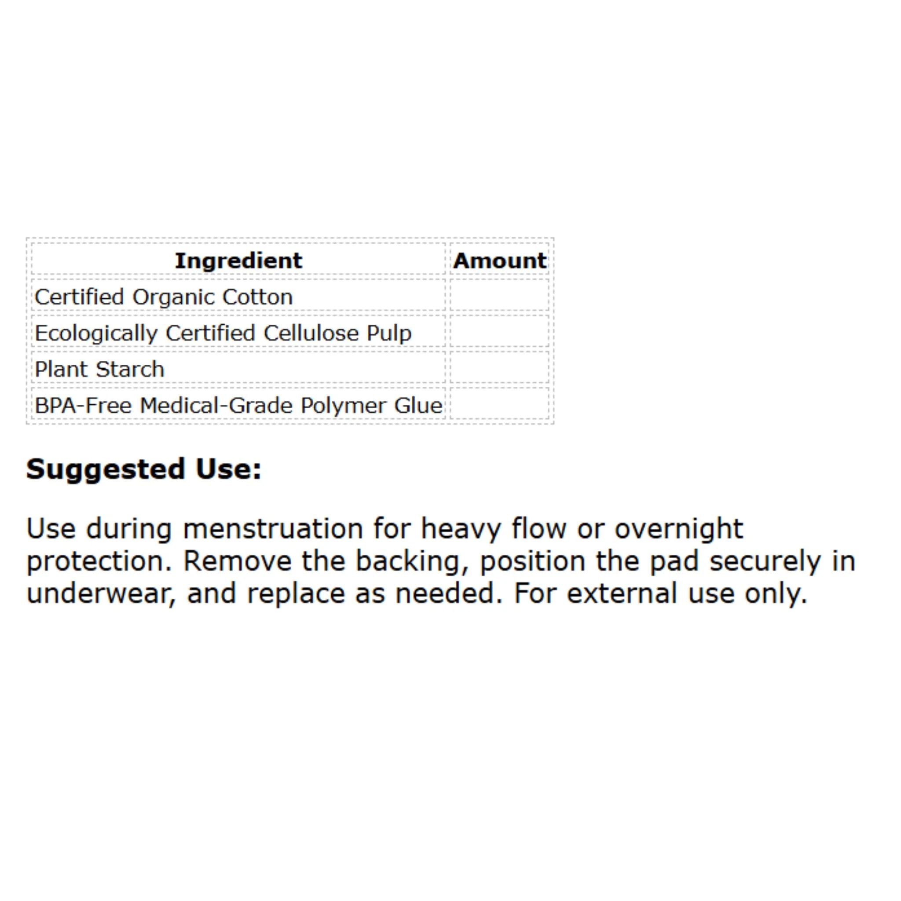The height and width of the screenshot is (901, 901).
Task: Click the text For external use only
Action: (661, 593)
